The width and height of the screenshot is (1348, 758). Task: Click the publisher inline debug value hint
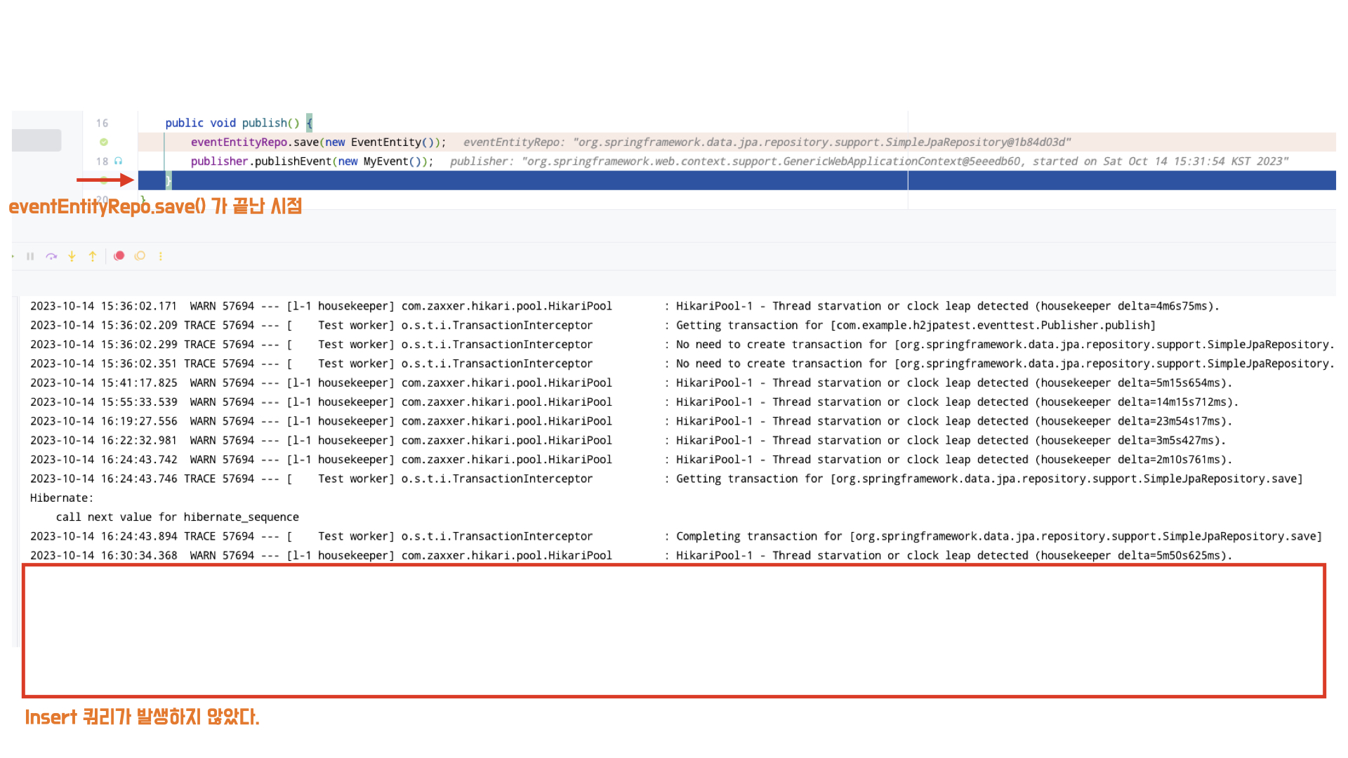868,161
